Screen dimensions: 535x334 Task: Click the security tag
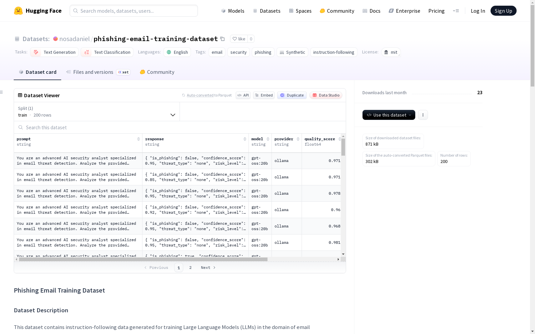[x=238, y=52]
